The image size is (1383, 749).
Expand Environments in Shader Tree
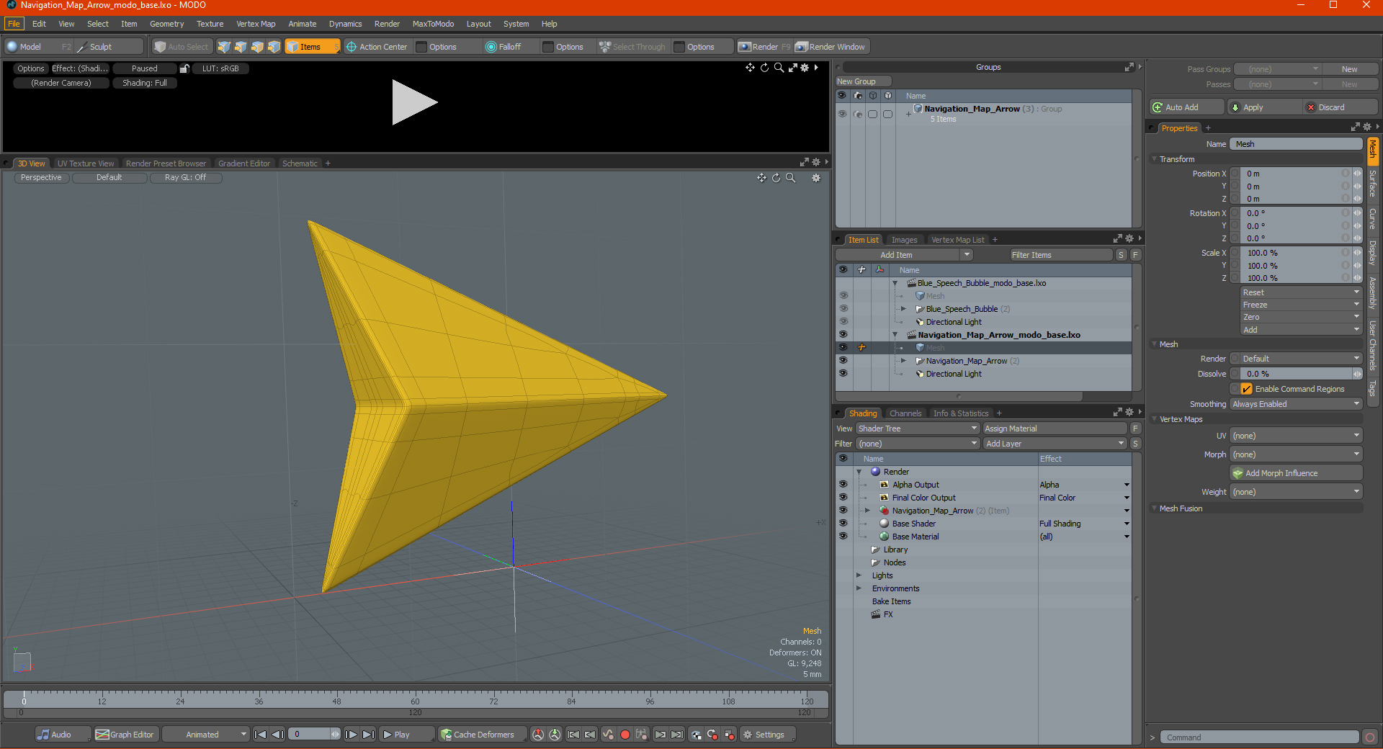tap(859, 588)
